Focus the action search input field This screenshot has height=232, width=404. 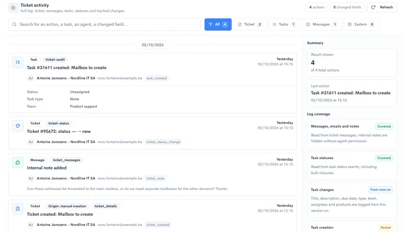pos(104,25)
